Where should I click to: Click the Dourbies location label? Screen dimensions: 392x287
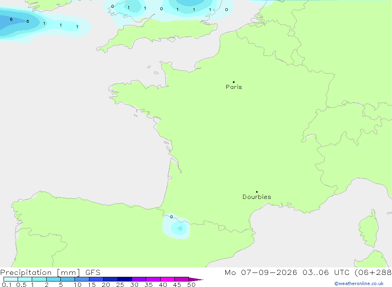(x=257, y=197)
